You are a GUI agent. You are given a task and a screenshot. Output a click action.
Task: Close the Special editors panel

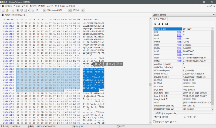[214, 15]
